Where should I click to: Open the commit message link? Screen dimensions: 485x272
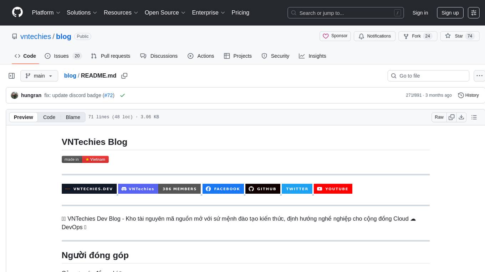73,95
